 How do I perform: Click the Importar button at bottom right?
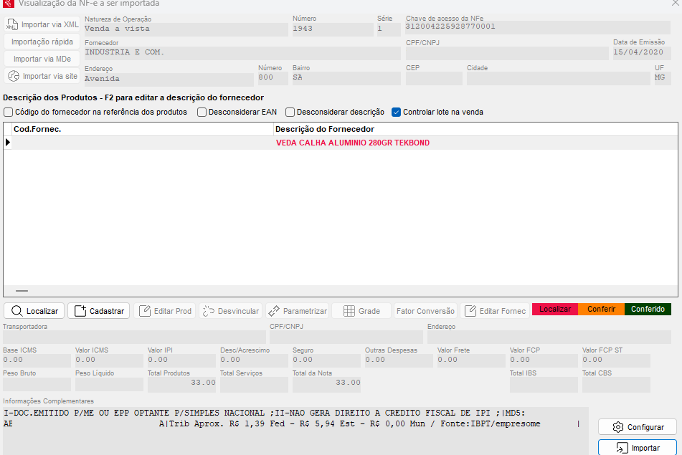click(637, 448)
